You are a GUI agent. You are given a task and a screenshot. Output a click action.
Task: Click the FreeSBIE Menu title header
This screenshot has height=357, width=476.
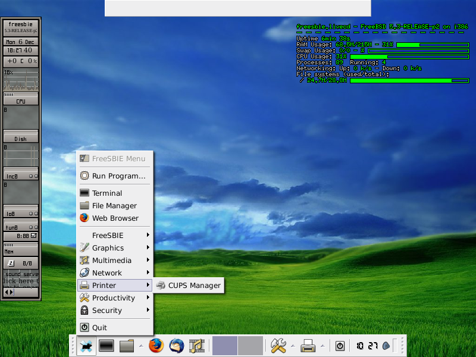coord(115,158)
